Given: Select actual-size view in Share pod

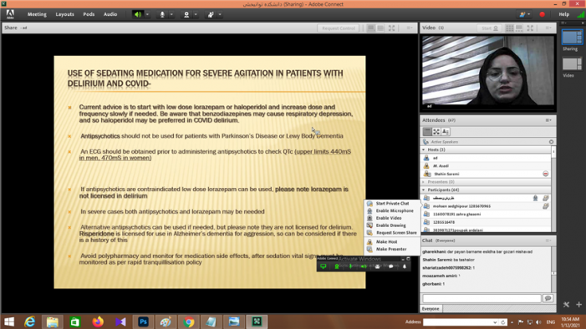Looking at the screenshot, I should [x=380, y=28].
